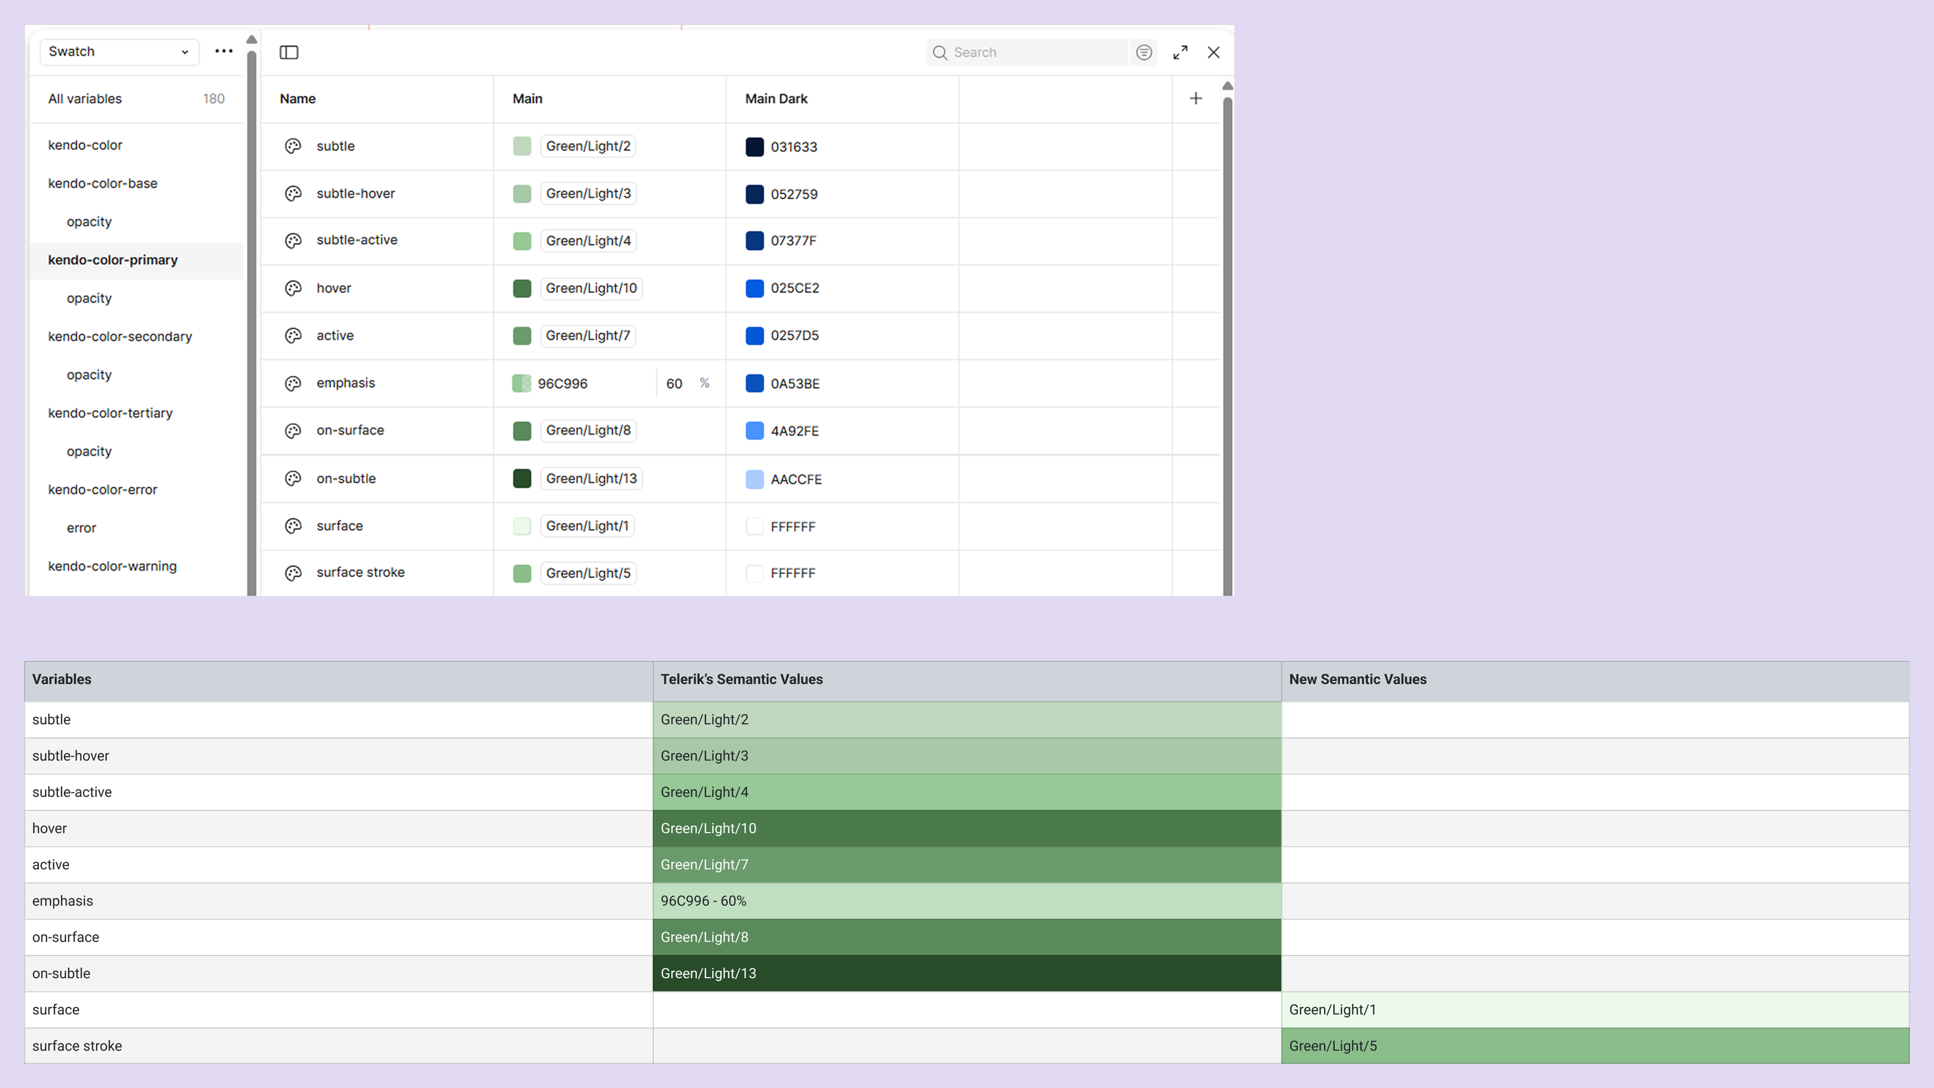Open the kendo-color-tertiary group
The width and height of the screenshot is (1934, 1088).
[x=110, y=413]
